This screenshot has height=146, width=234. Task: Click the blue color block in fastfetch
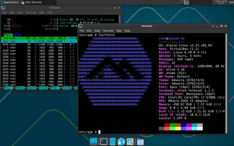[x=183, y=125]
